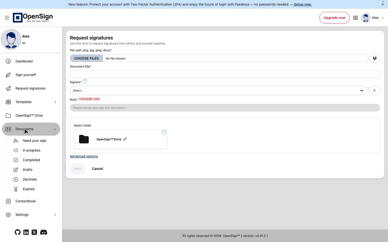Click the CHOOSE FILES button
The height and width of the screenshot is (242, 388).
pyautogui.click(x=86, y=58)
